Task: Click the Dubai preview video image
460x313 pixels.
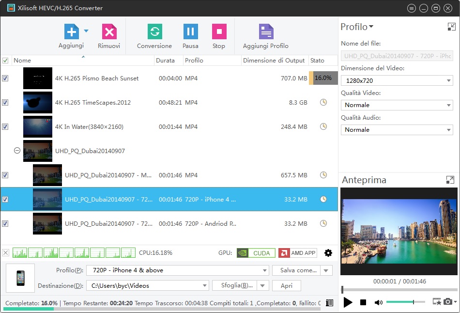Action: (x=399, y=232)
